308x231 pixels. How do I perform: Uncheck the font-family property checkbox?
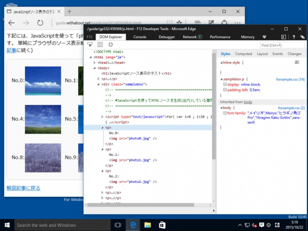tap(225, 113)
